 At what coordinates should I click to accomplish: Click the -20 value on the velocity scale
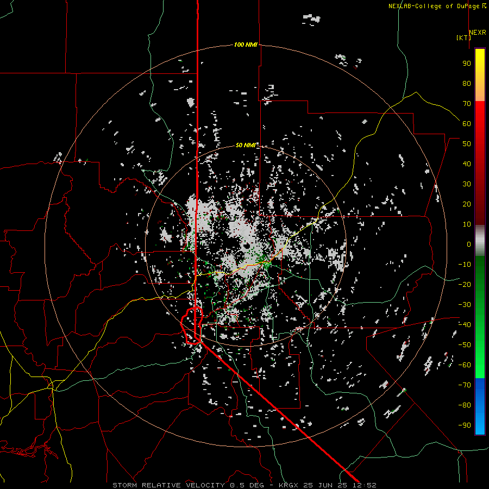(465, 285)
